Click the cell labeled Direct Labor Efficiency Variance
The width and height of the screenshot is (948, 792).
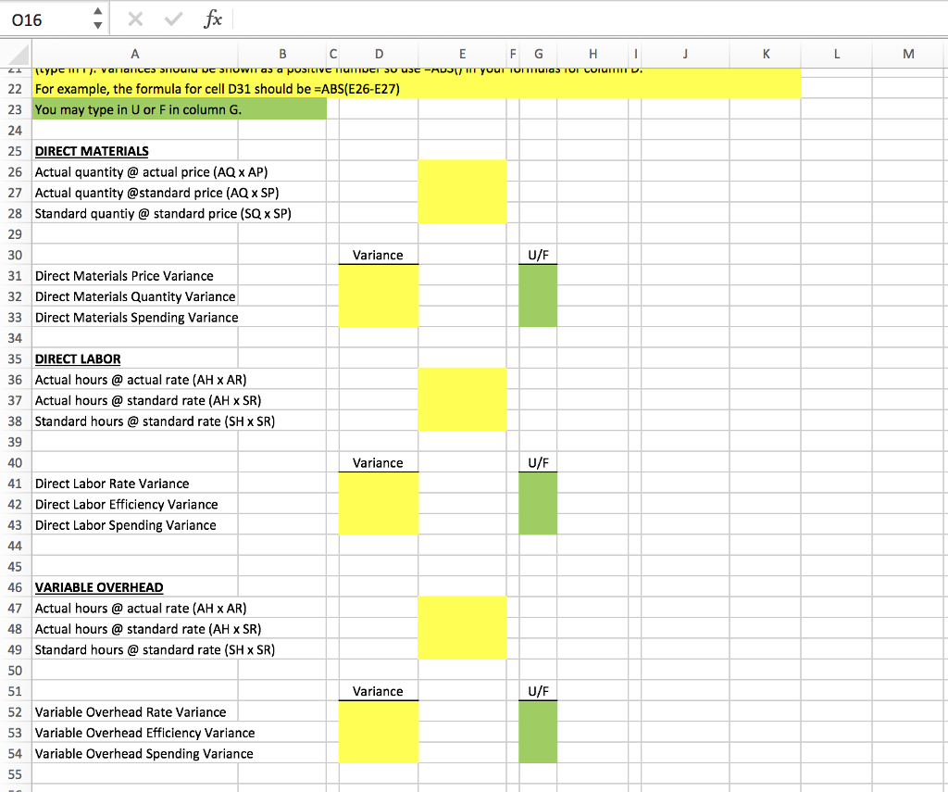pos(127,504)
